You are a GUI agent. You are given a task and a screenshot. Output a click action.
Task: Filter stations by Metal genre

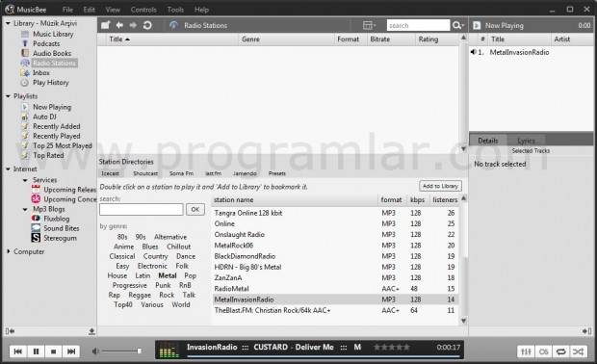168,275
